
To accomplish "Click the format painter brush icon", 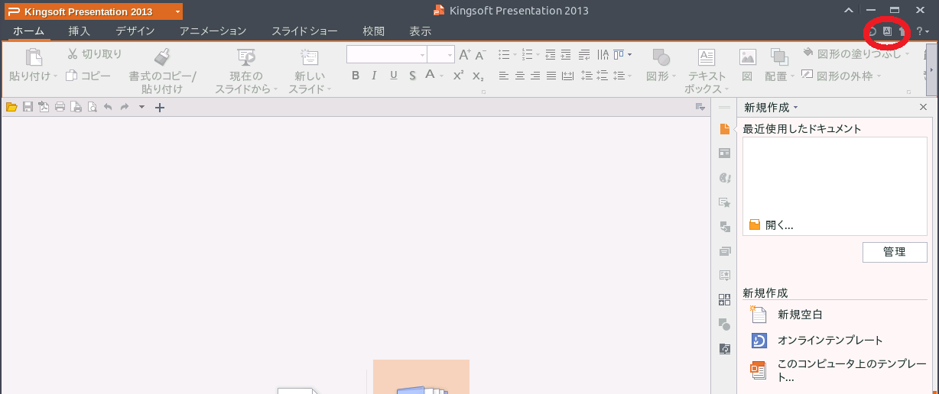I will [x=162, y=57].
